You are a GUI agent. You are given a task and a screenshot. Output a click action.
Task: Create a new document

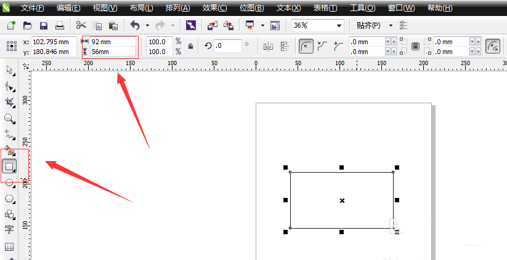click(x=11, y=25)
